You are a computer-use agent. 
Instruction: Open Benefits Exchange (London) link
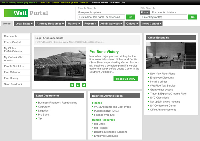pyautogui.click(x=110, y=132)
